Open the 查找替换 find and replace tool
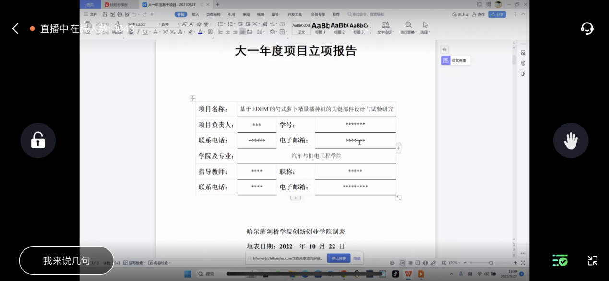The image size is (609, 281). (x=408, y=27)
